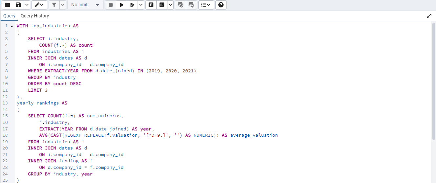Maximize the query editor with expand arrows
This screenshot has width=436, height=183.
click(429, 16)
